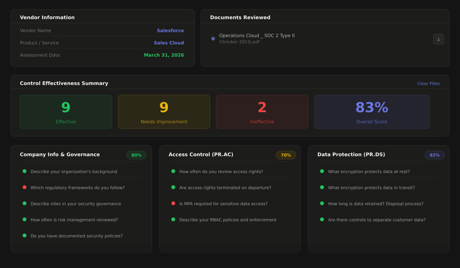Click the 80% badge on Company Info & Governance

point(136,155)
